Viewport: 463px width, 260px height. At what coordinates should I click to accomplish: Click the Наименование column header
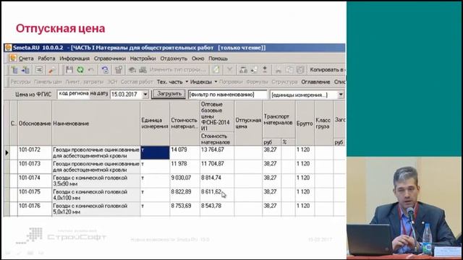(96, 123)
